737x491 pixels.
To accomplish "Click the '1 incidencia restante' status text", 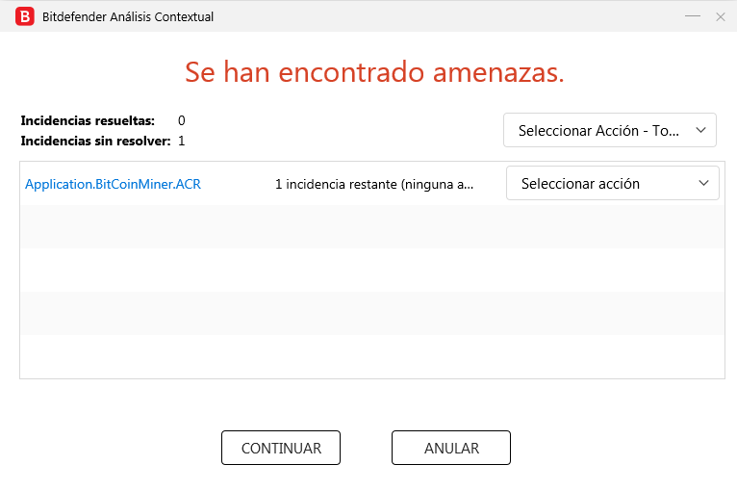I will (374, 184).
